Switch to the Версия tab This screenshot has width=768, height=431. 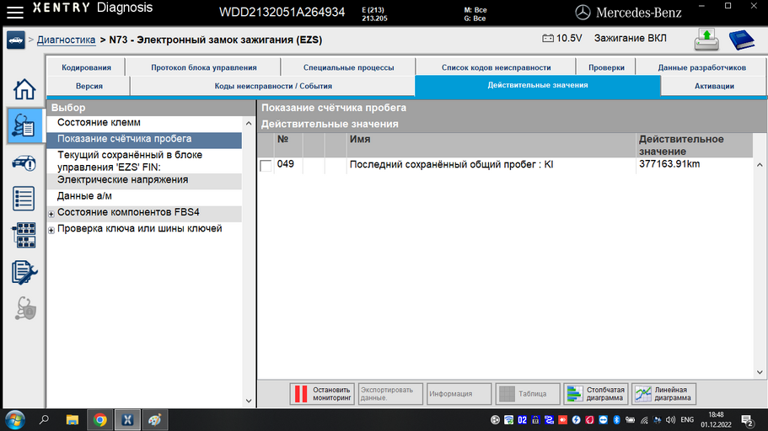pyautogui.click(x=89, y=86)
